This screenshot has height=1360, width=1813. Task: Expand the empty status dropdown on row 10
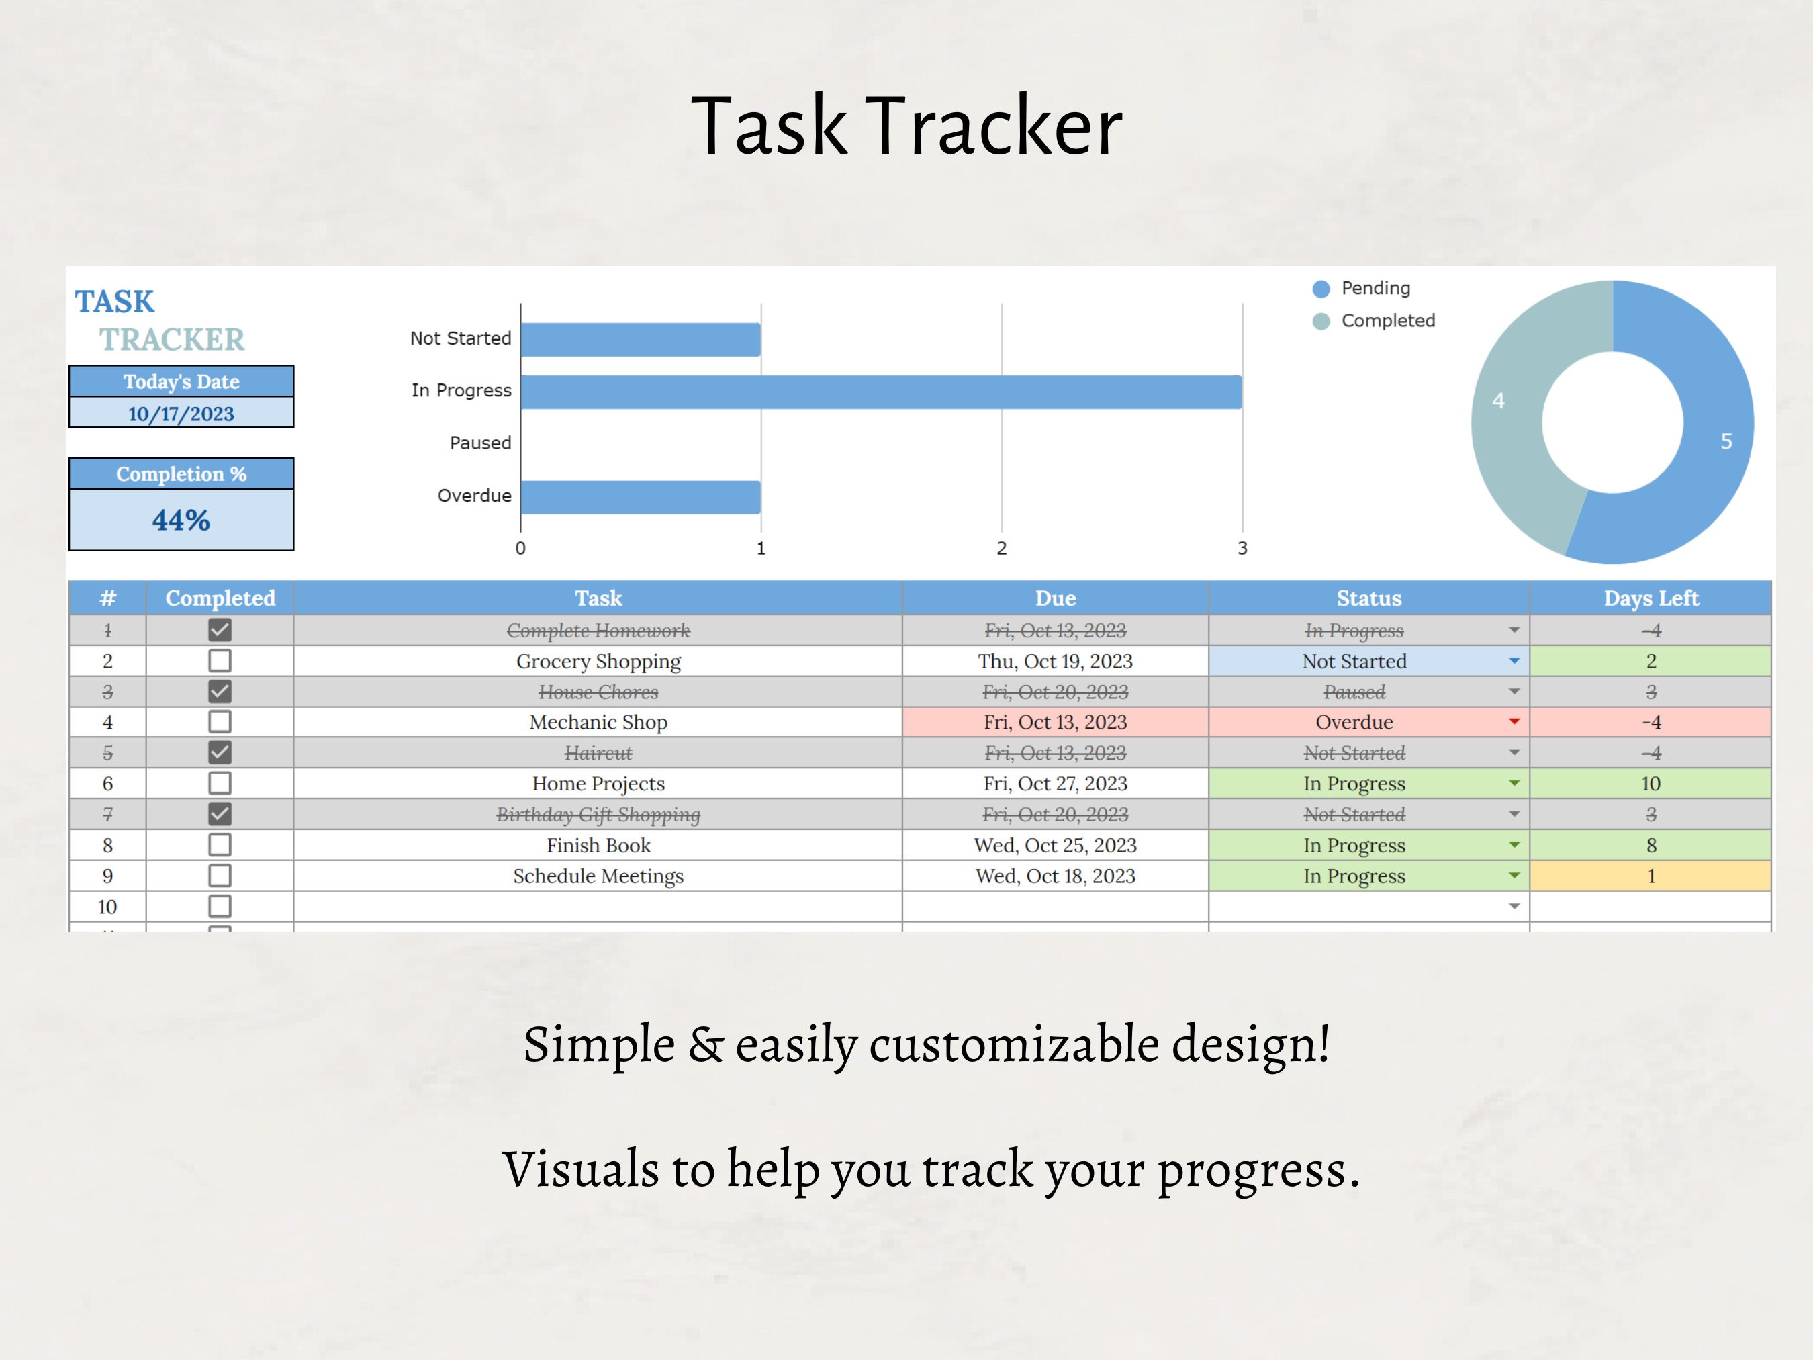click(x=1512, y=905)
